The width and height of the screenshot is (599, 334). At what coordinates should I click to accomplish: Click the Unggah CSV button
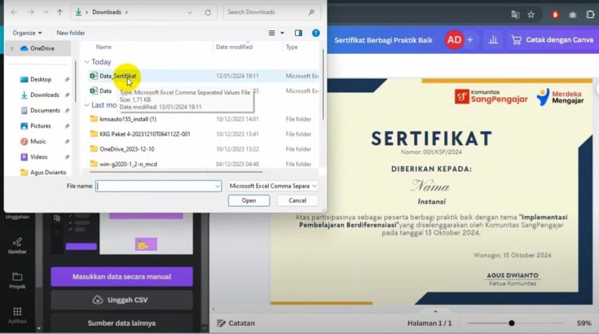[122, 300]
